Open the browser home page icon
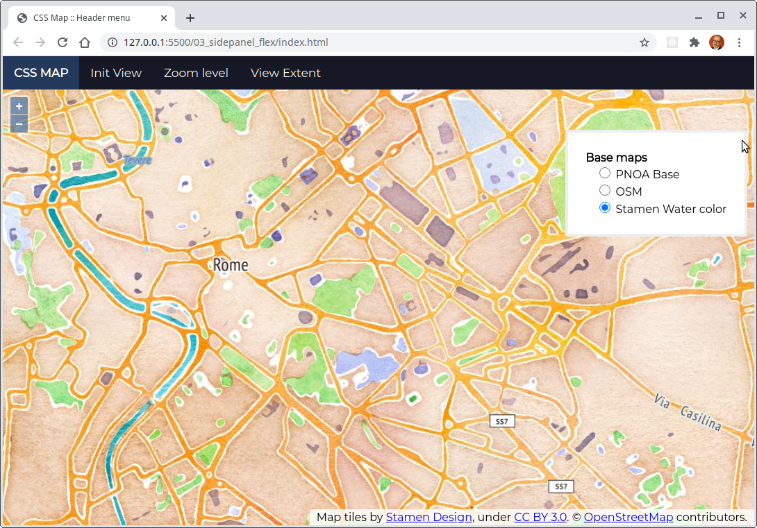 [x=85, y=42]
